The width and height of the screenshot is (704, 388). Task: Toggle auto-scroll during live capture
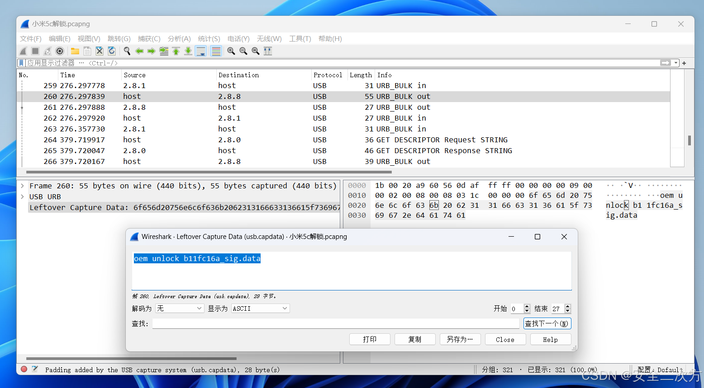pyautogui.click(x=201, y=51)
